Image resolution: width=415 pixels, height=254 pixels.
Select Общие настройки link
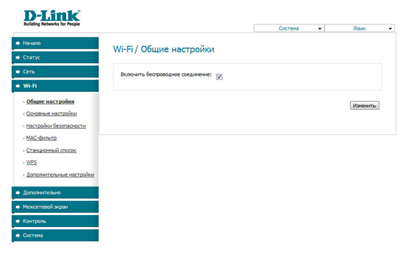[50, 102]
